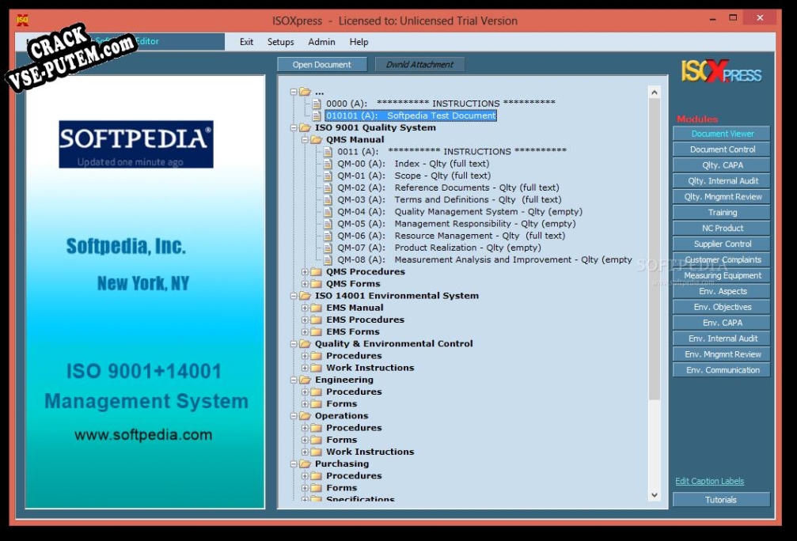Select Forms under Purchasing

point(342,488)
